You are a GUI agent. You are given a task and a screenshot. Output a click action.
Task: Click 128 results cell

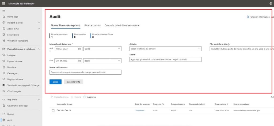[191, 111]
